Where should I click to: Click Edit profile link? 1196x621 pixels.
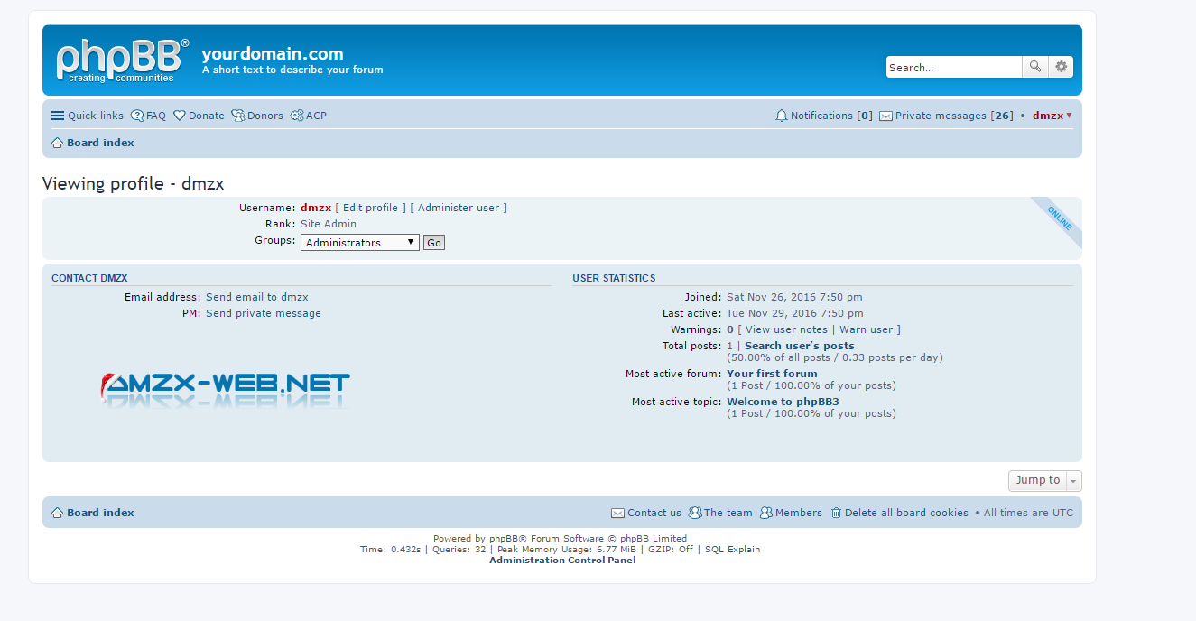(370, 208)
